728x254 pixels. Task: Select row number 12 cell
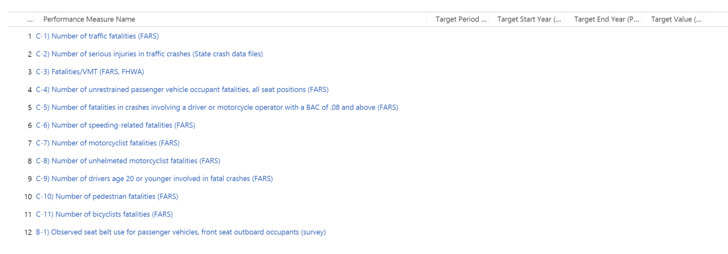coord(28,232)
